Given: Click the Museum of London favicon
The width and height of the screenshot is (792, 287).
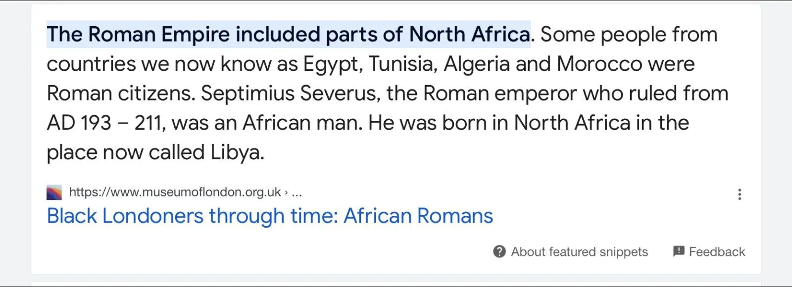Looking at the screenshot, I should tap(54, 192).
